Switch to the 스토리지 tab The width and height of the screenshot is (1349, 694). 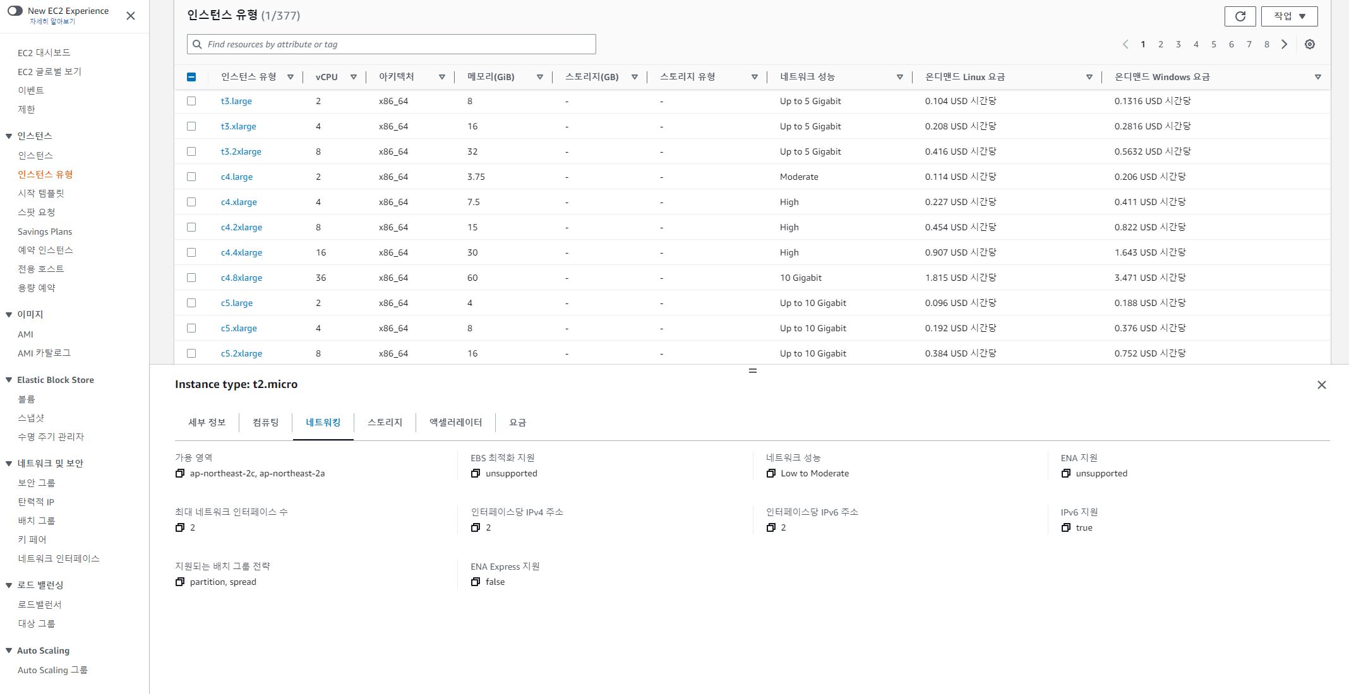(385, 423)
